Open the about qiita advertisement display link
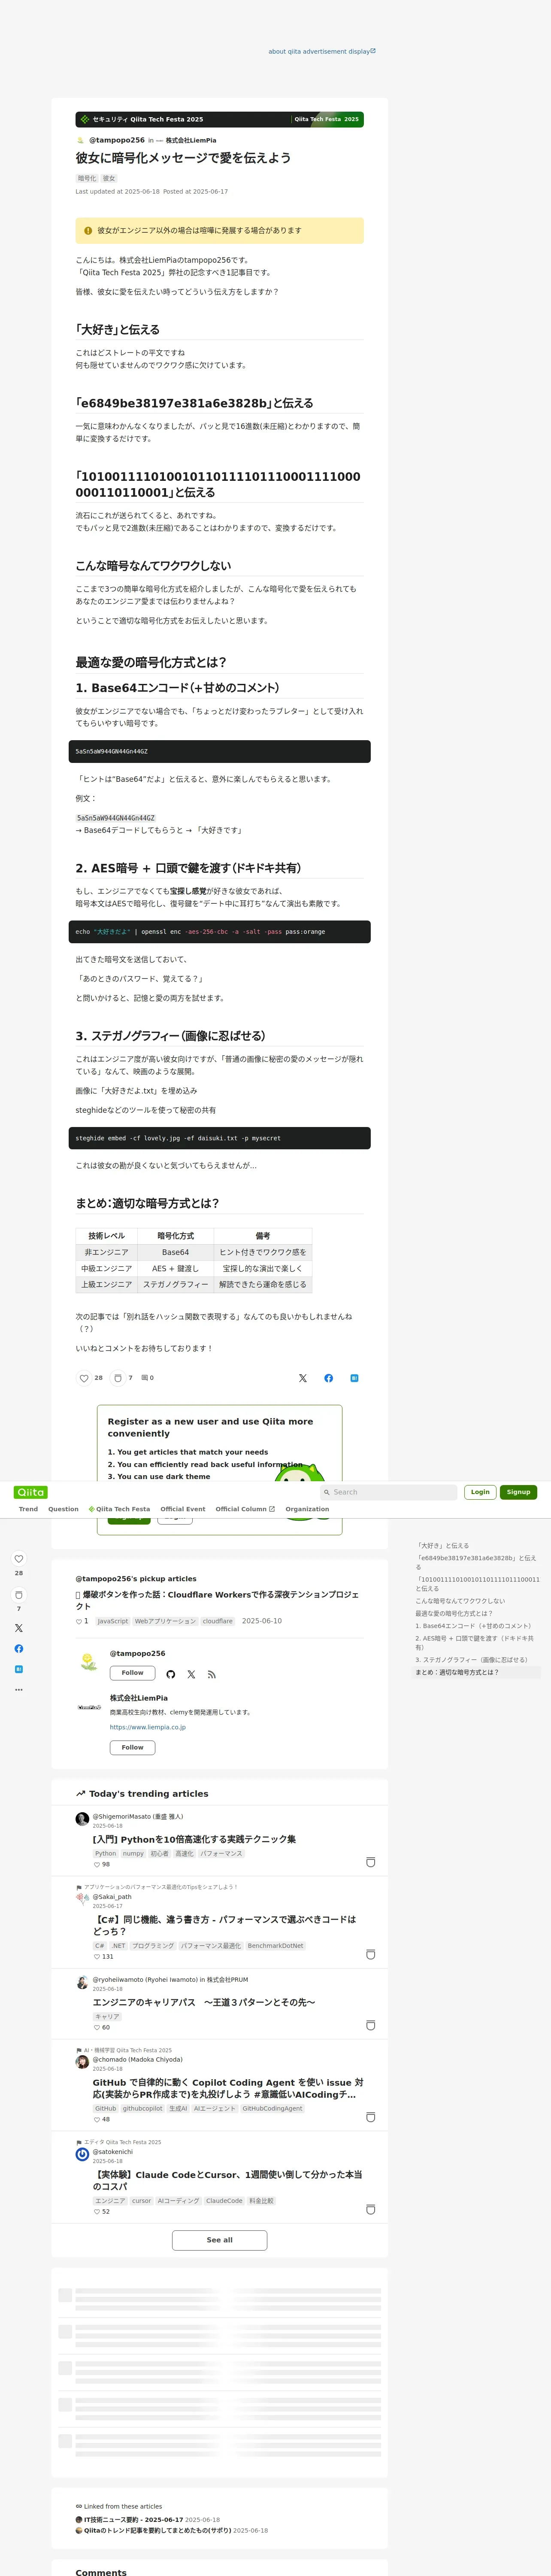The image size is (551, 2576). pyautogui.click(x=322, y=51)
